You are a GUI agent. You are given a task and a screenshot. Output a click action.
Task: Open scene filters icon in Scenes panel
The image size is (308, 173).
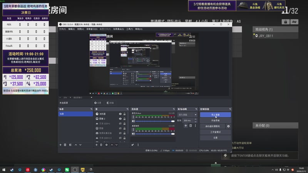point(70,145)
